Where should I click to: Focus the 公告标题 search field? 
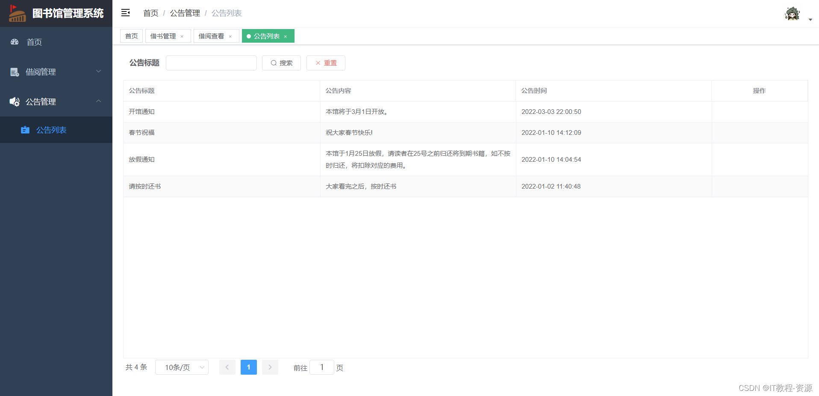click(211, 63)
